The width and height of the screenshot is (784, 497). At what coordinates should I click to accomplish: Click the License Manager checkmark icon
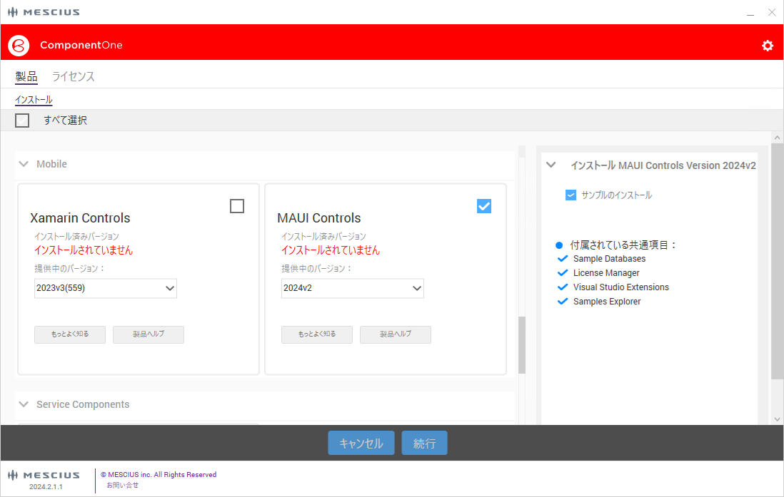[563, 272]
